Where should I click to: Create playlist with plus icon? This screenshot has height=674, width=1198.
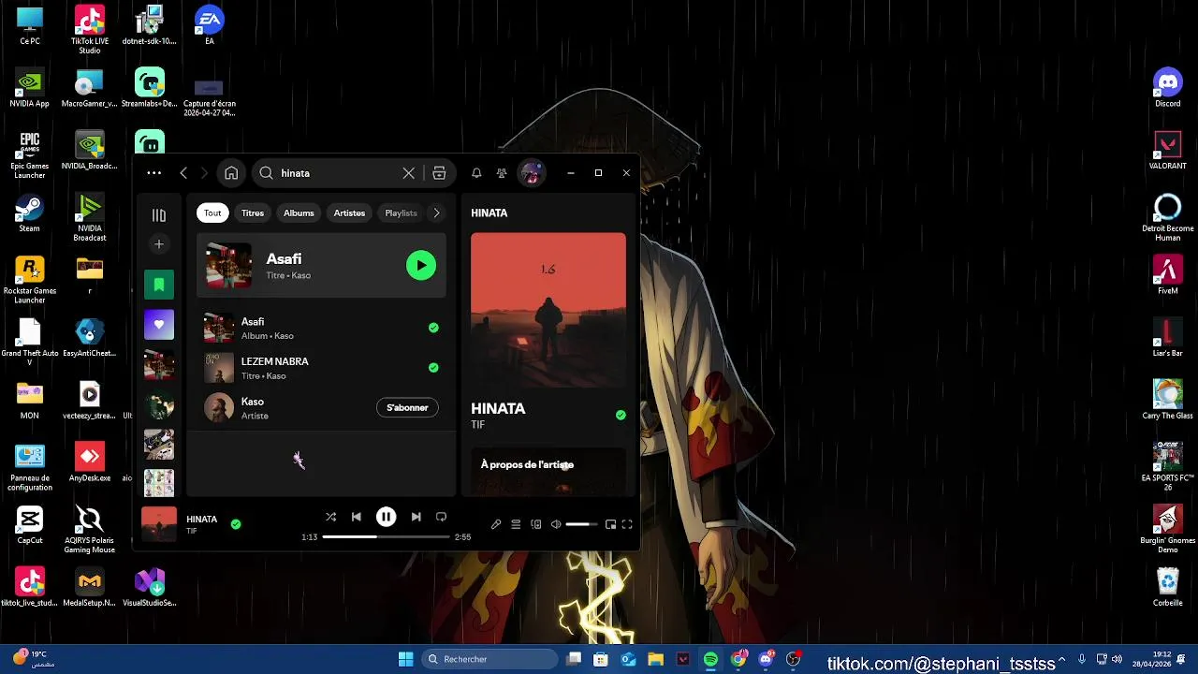click(159, 244)
